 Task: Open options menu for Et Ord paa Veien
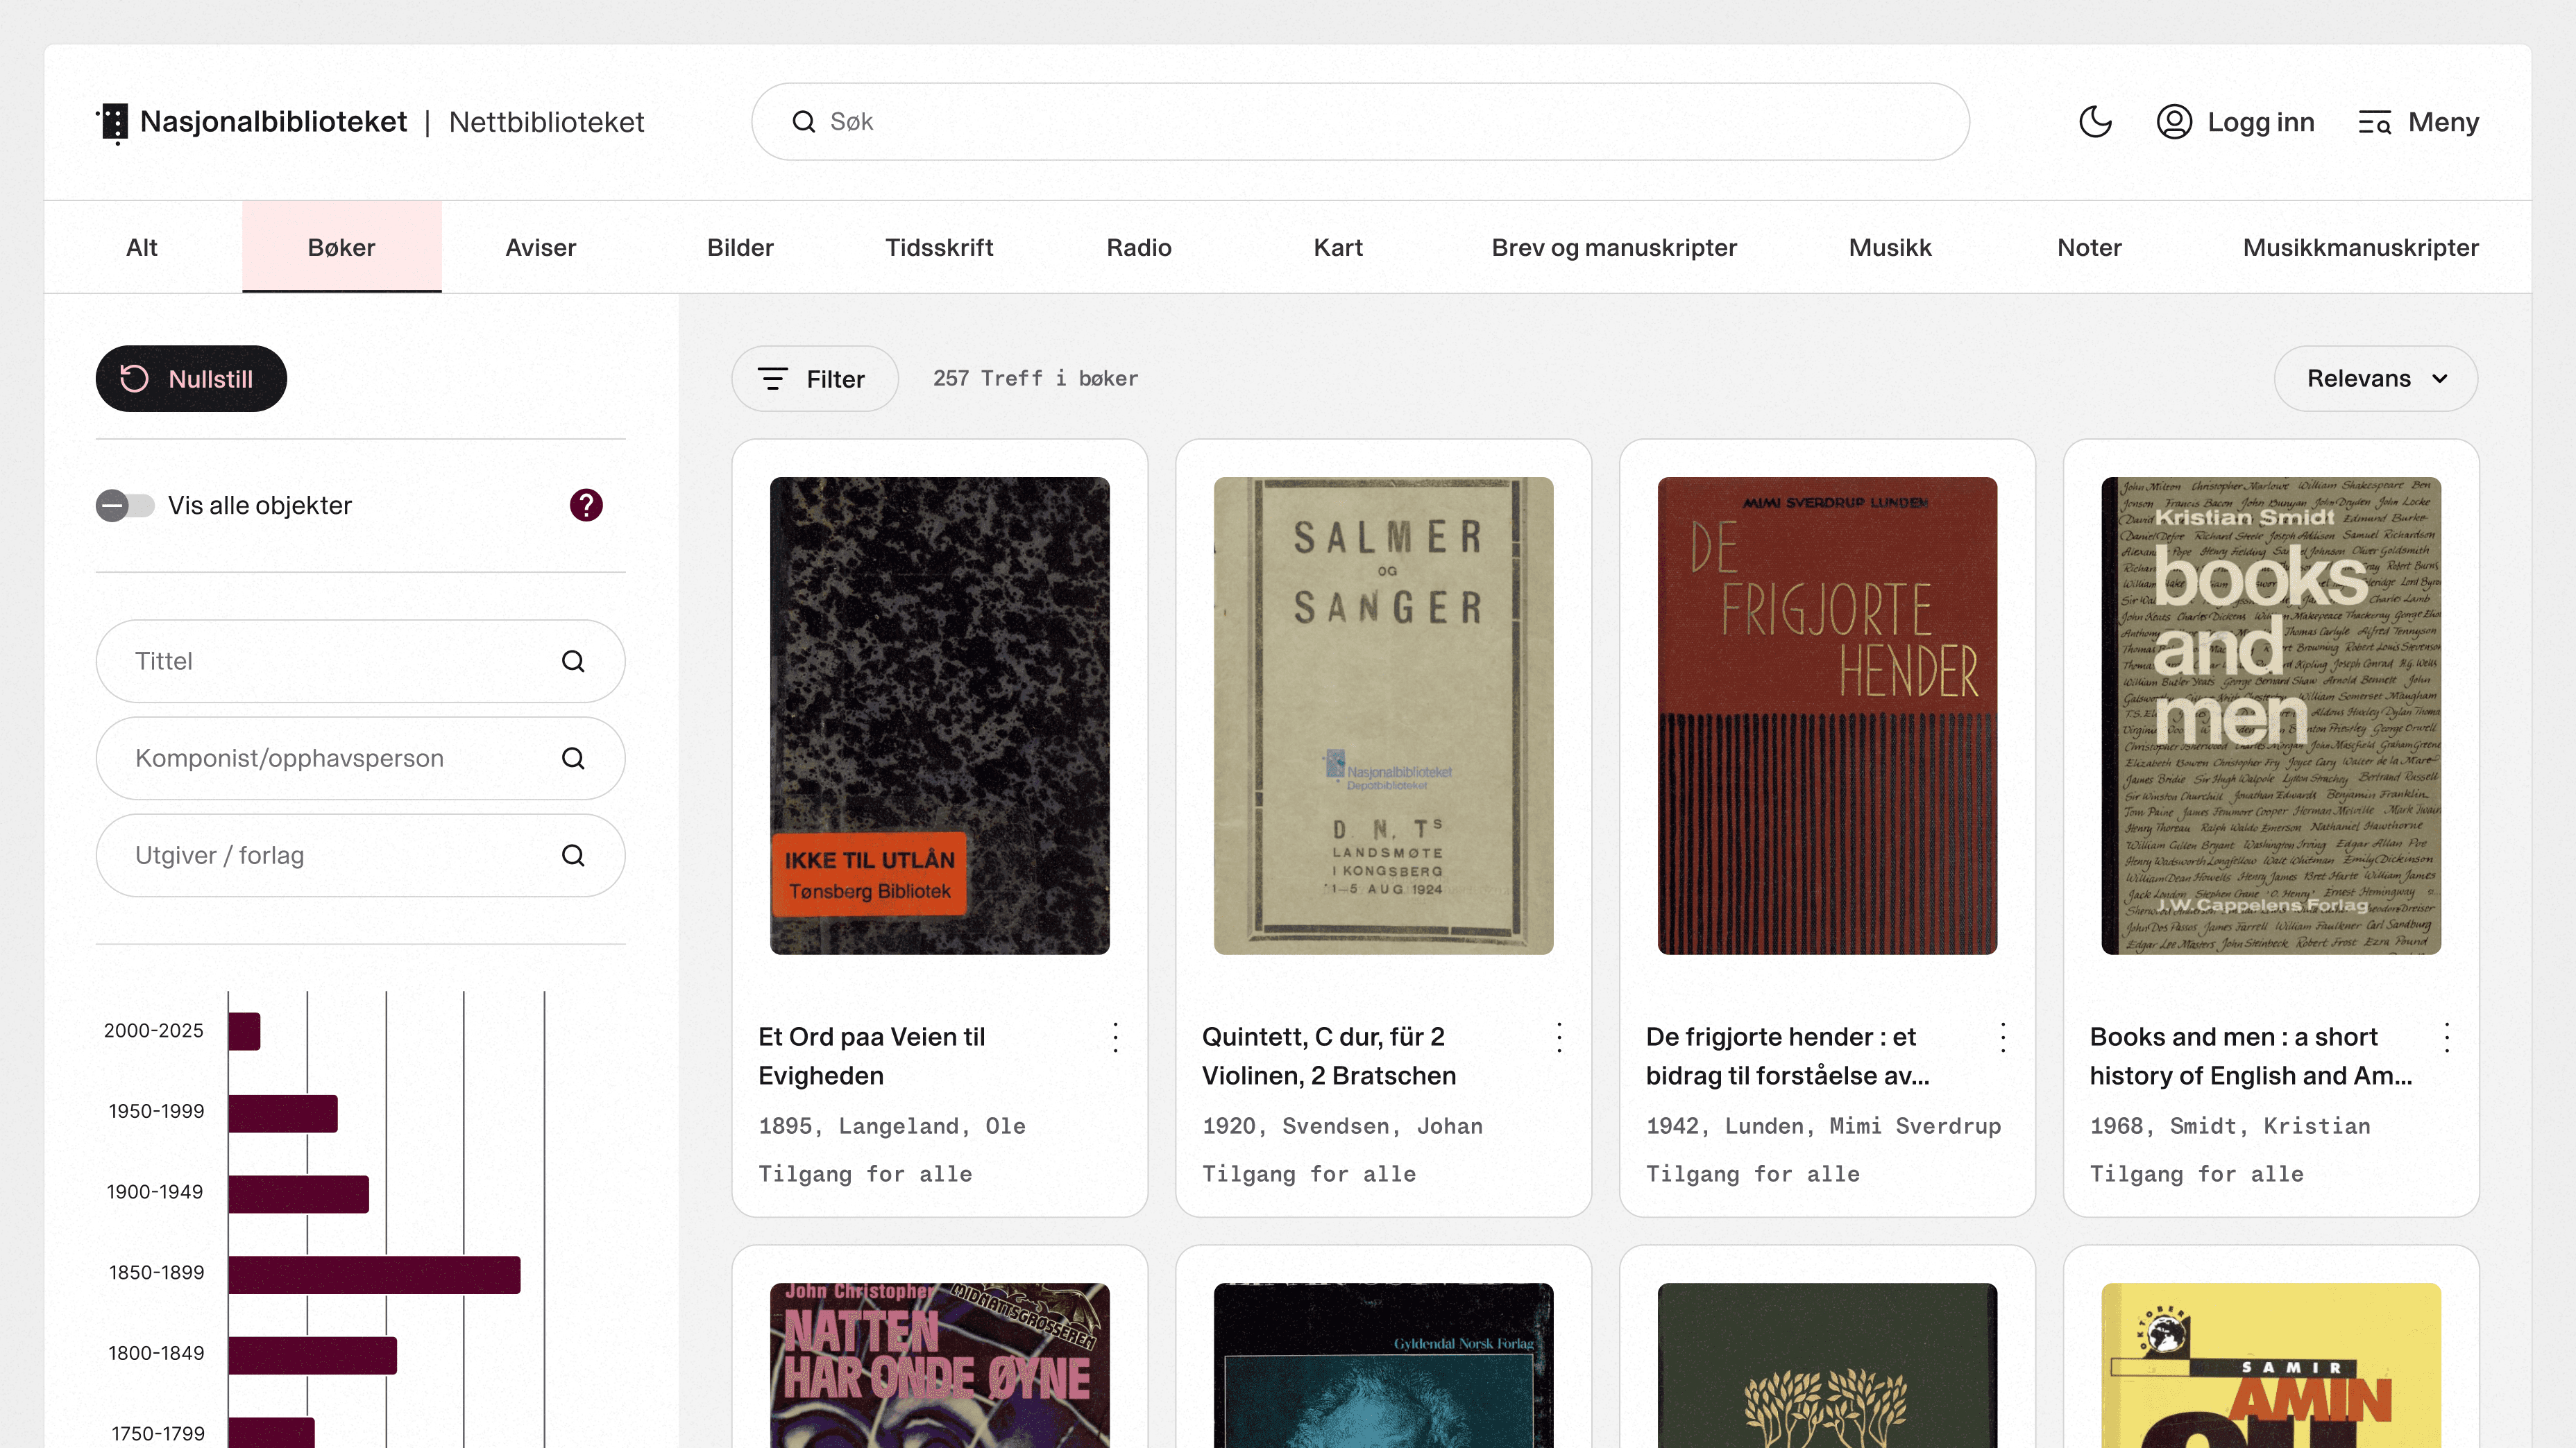tap(1115, 1037)
